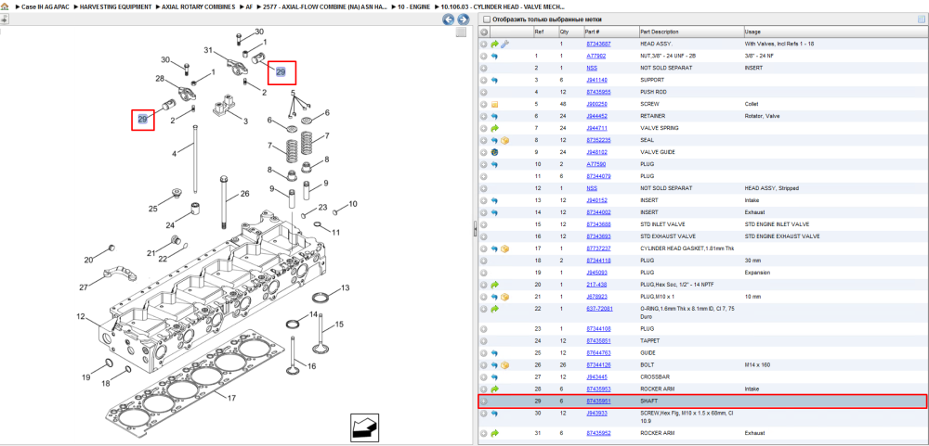
Task: Expand the PUSH ROD row plus button
Action: pos(483,93)
